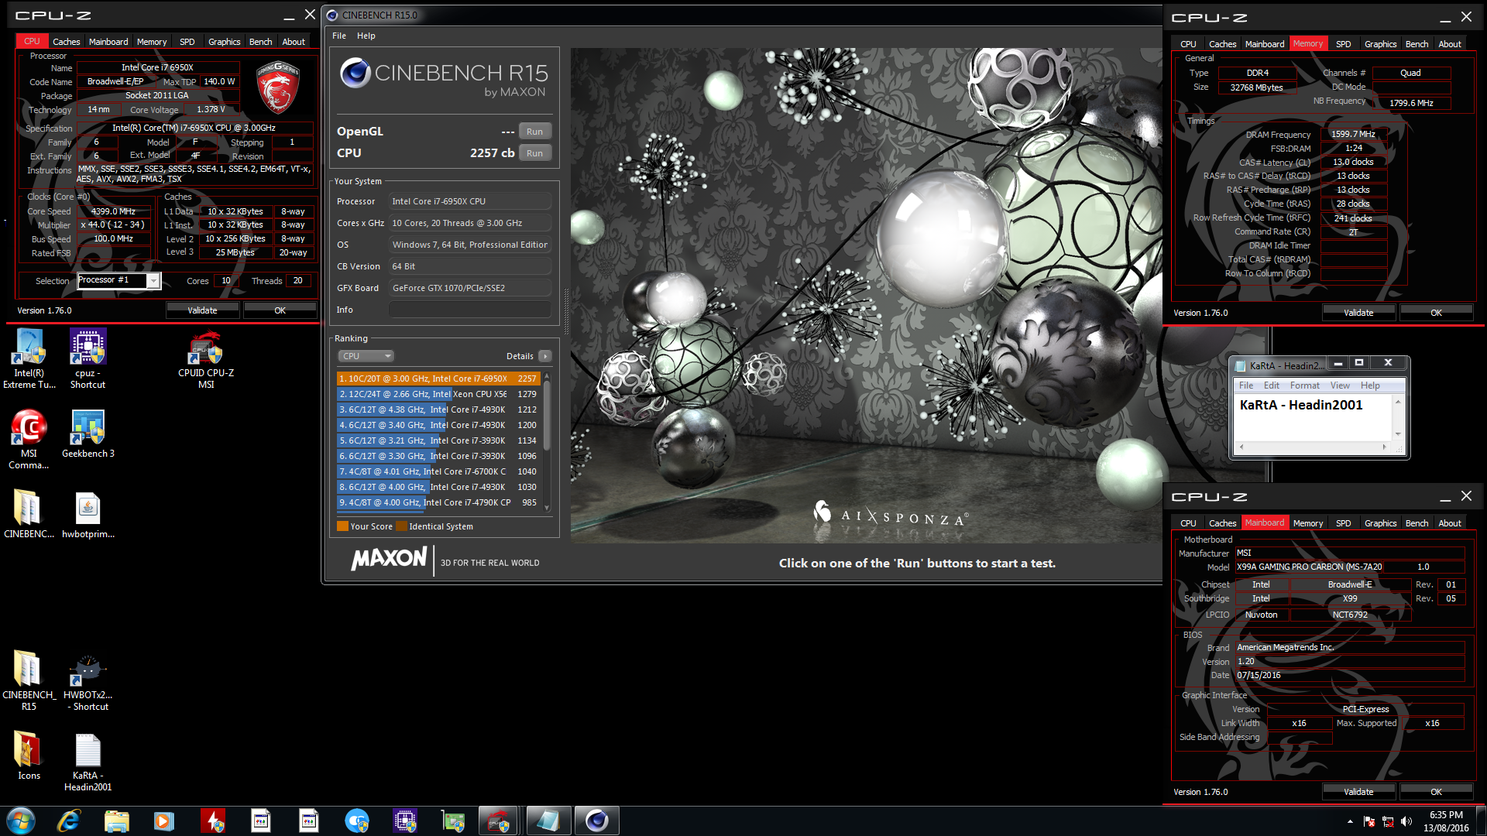
Task: Open volume speaker tray icon
Action: point(1406,821)
